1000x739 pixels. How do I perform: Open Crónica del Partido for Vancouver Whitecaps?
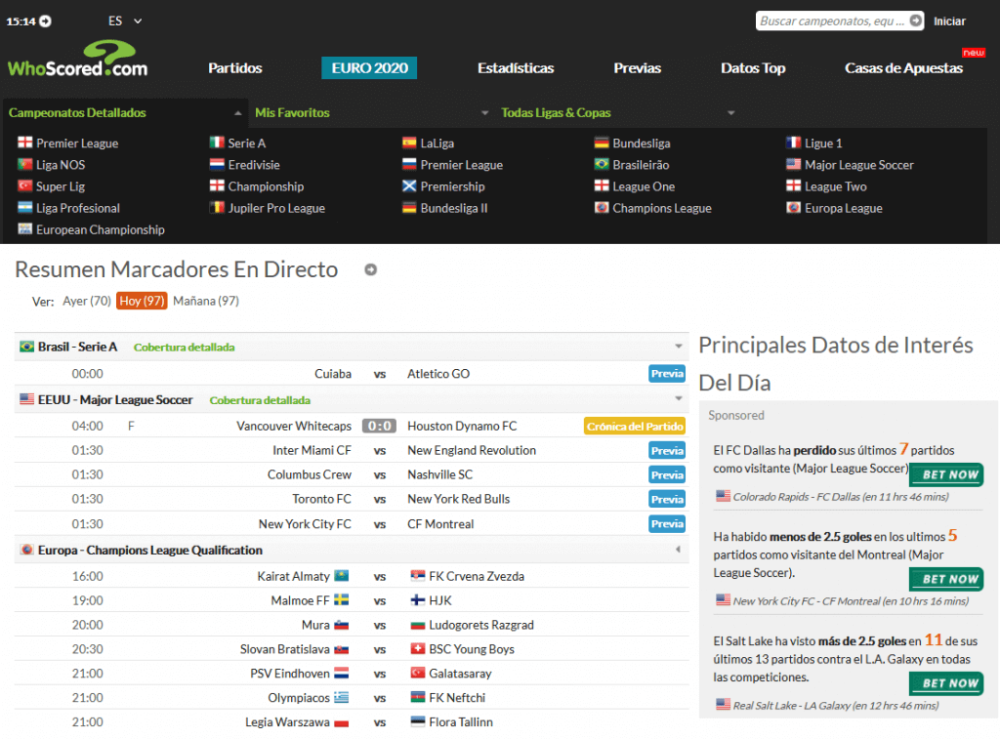pos(635,426)
